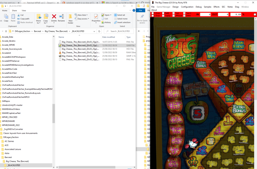Toggle the Demo checkbox
The height and width of the screenshot is (169, 257).
[x=184, y=16]
